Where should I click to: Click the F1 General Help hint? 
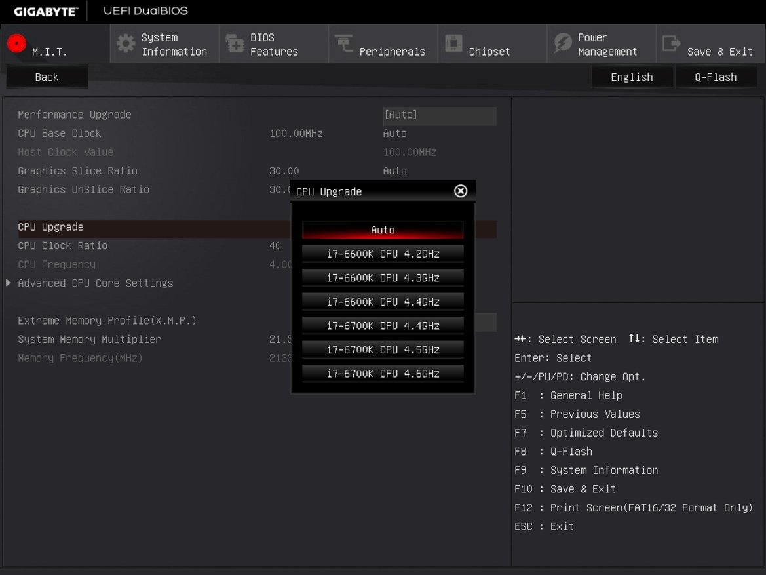[568, 395]
